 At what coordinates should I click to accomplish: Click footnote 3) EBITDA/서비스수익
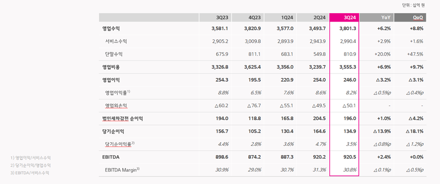click(x=30, y=173)
